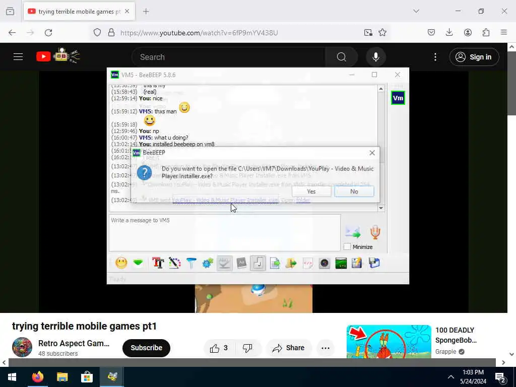Bookmark this page with the star
The height and width of the screenshot is (387, 516).
click(382, 33)
